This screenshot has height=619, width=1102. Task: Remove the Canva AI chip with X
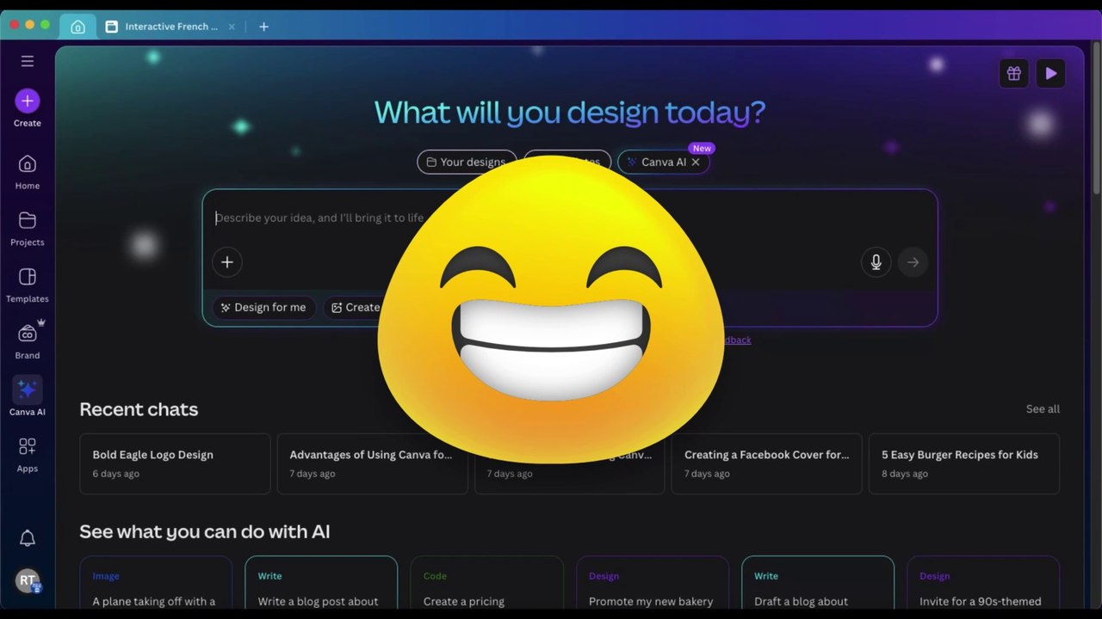click(696, 162)
